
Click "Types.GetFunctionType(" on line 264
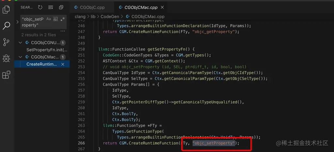pos(138,131)
